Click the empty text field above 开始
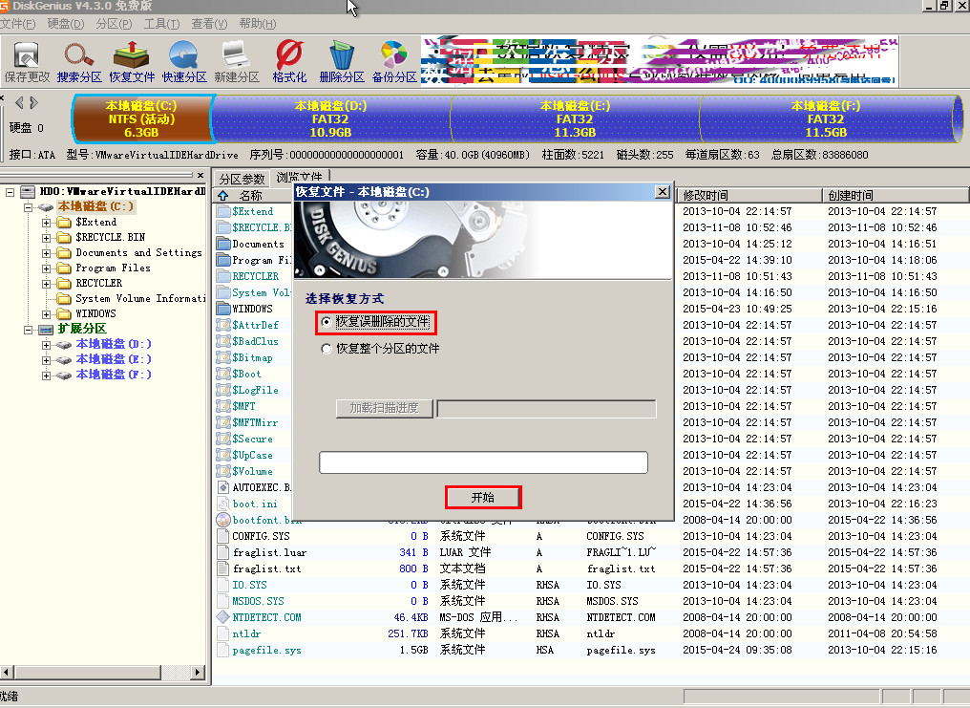The image size is (970, 708). click(x=483, y=462)
